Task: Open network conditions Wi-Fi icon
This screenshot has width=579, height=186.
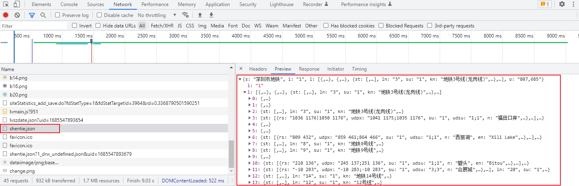Action: click(x=185, y=15)
